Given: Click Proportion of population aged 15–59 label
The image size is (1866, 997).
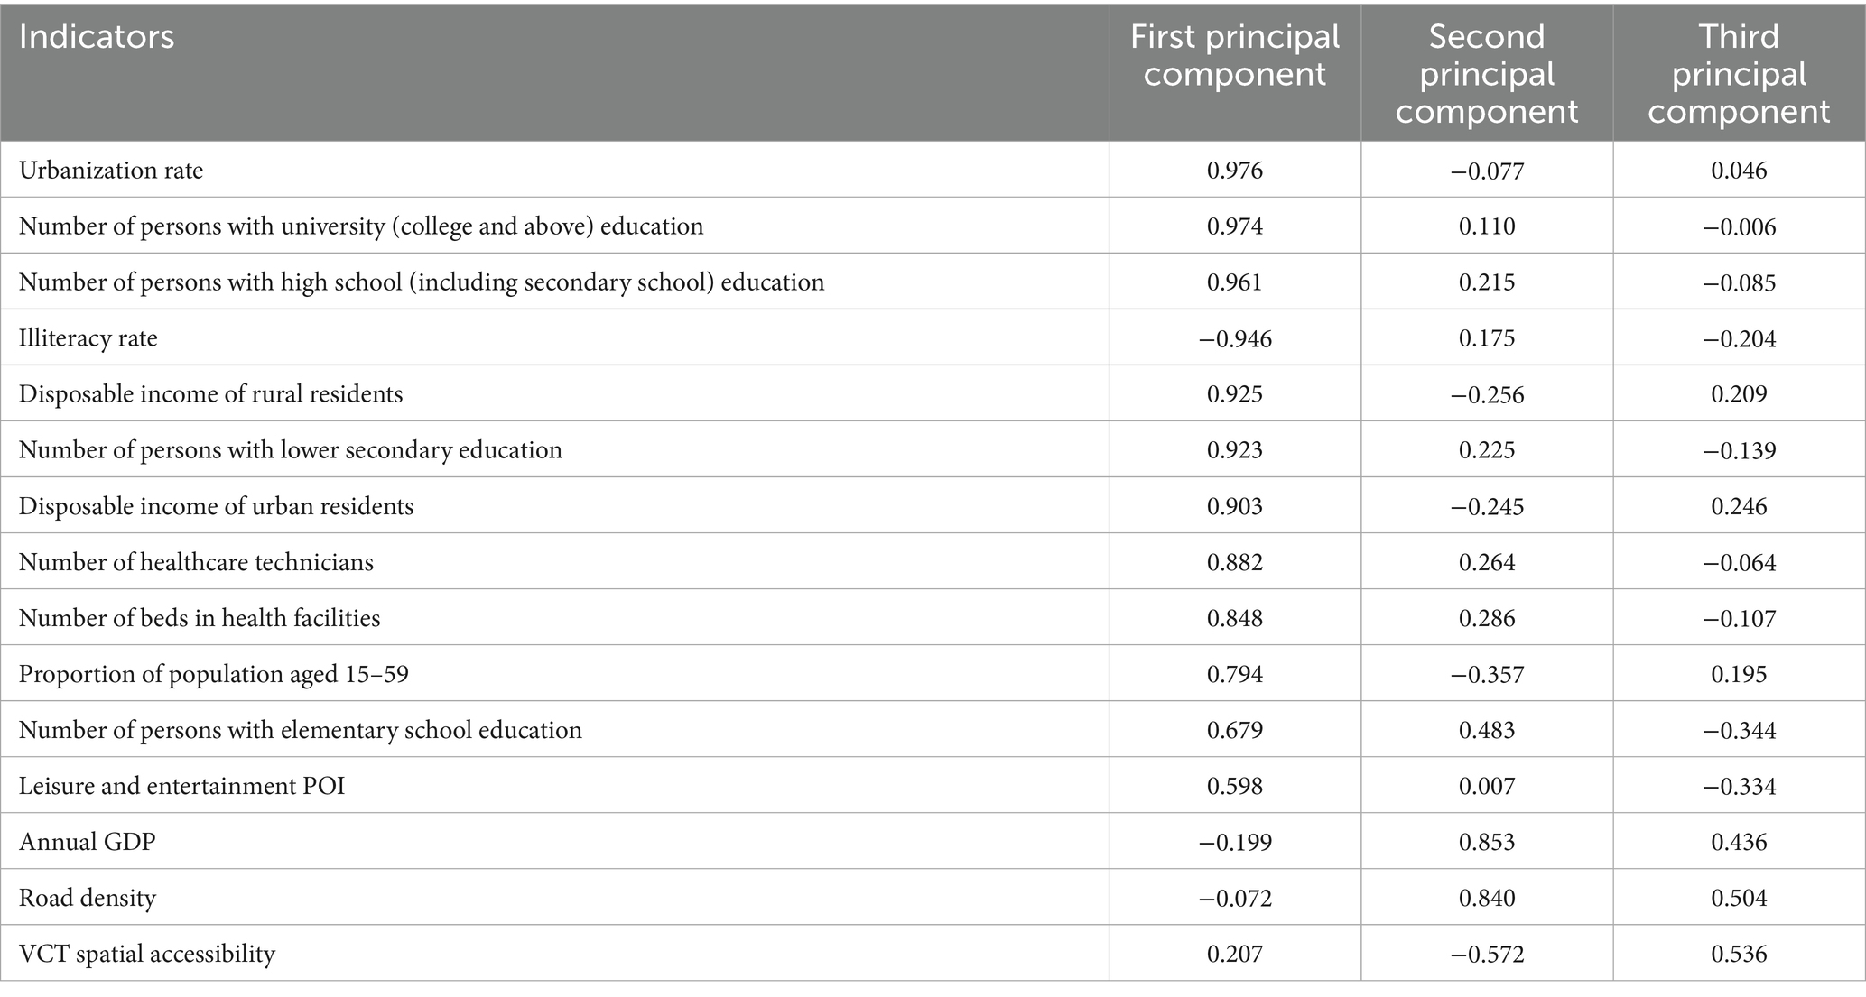Looking at the screenshot, I should point(214,673).
